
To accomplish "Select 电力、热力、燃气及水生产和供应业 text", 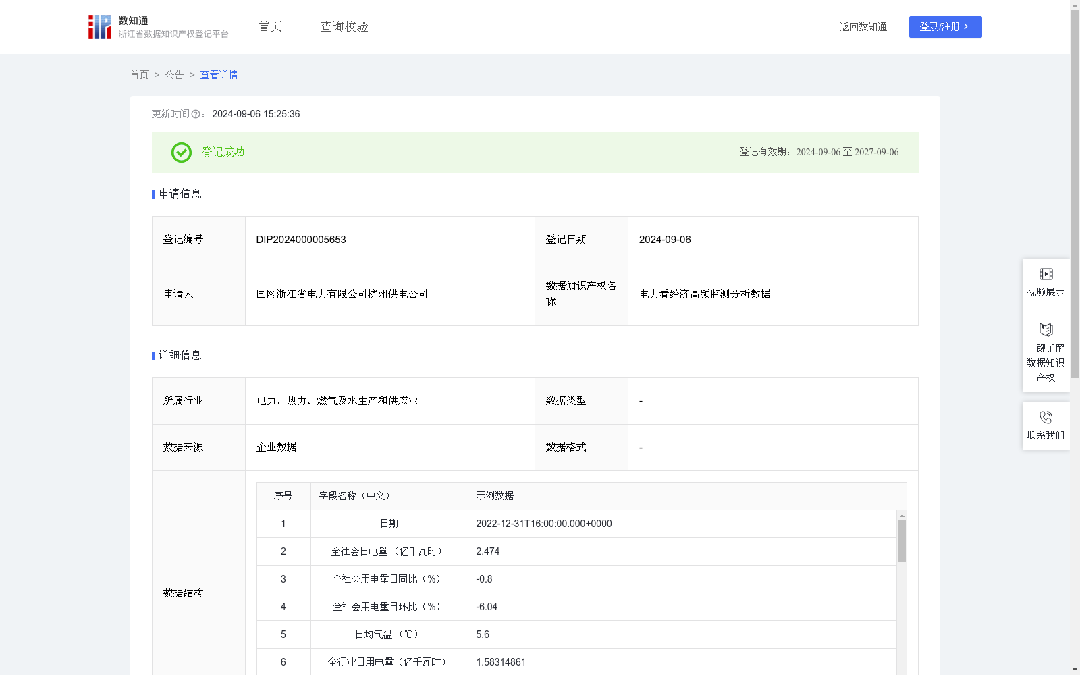I will point(337,401).
